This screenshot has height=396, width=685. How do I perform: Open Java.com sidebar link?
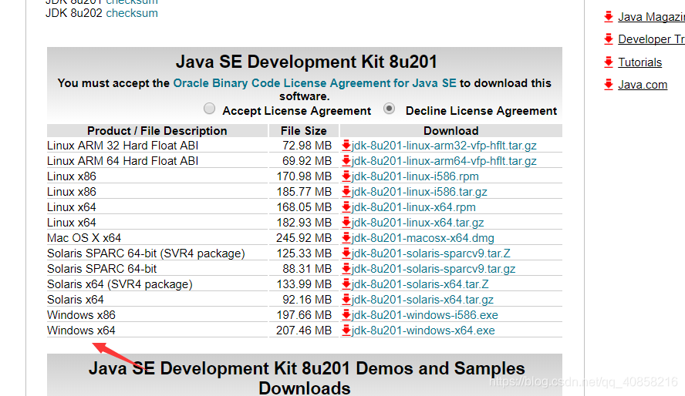click(x=643, y=84)
